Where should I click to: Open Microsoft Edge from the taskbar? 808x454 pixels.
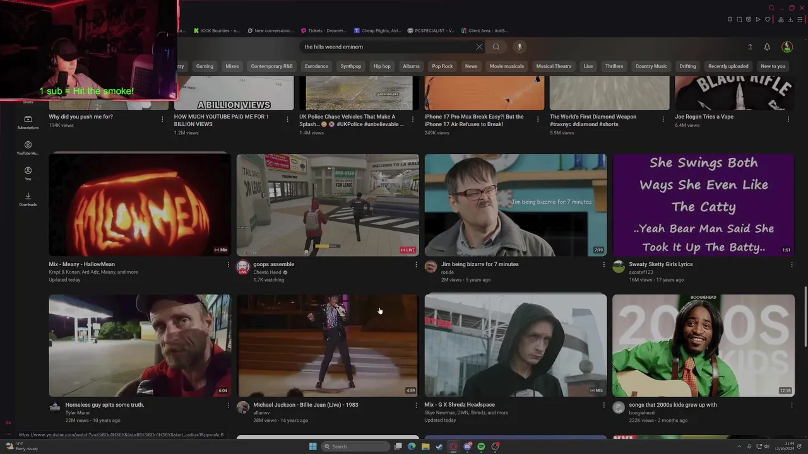(x=412, y=446)
